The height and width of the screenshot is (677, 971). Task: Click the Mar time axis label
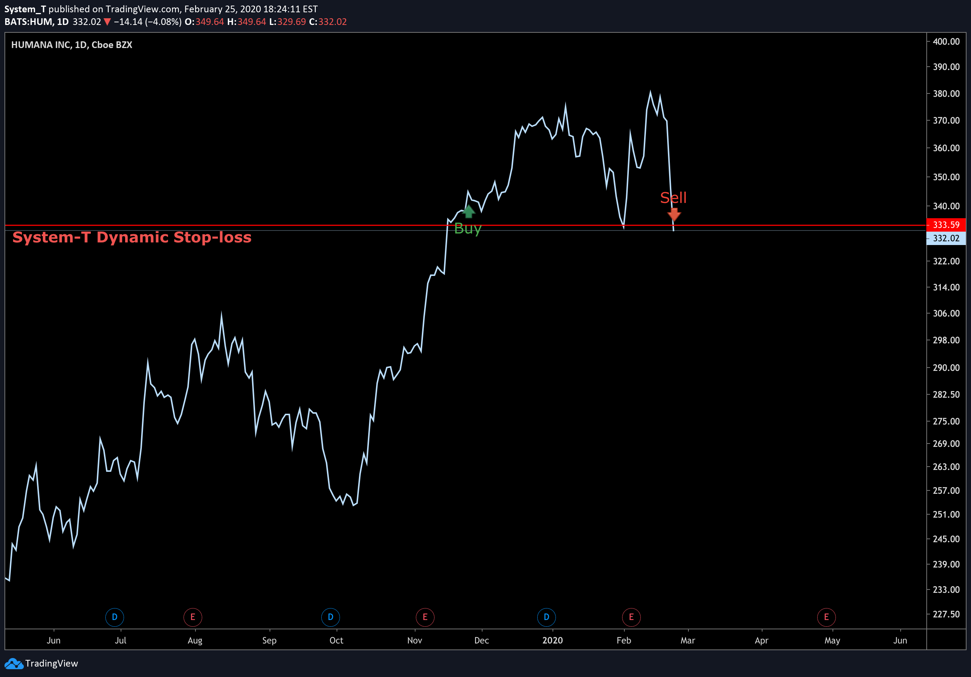coord(688,640)
